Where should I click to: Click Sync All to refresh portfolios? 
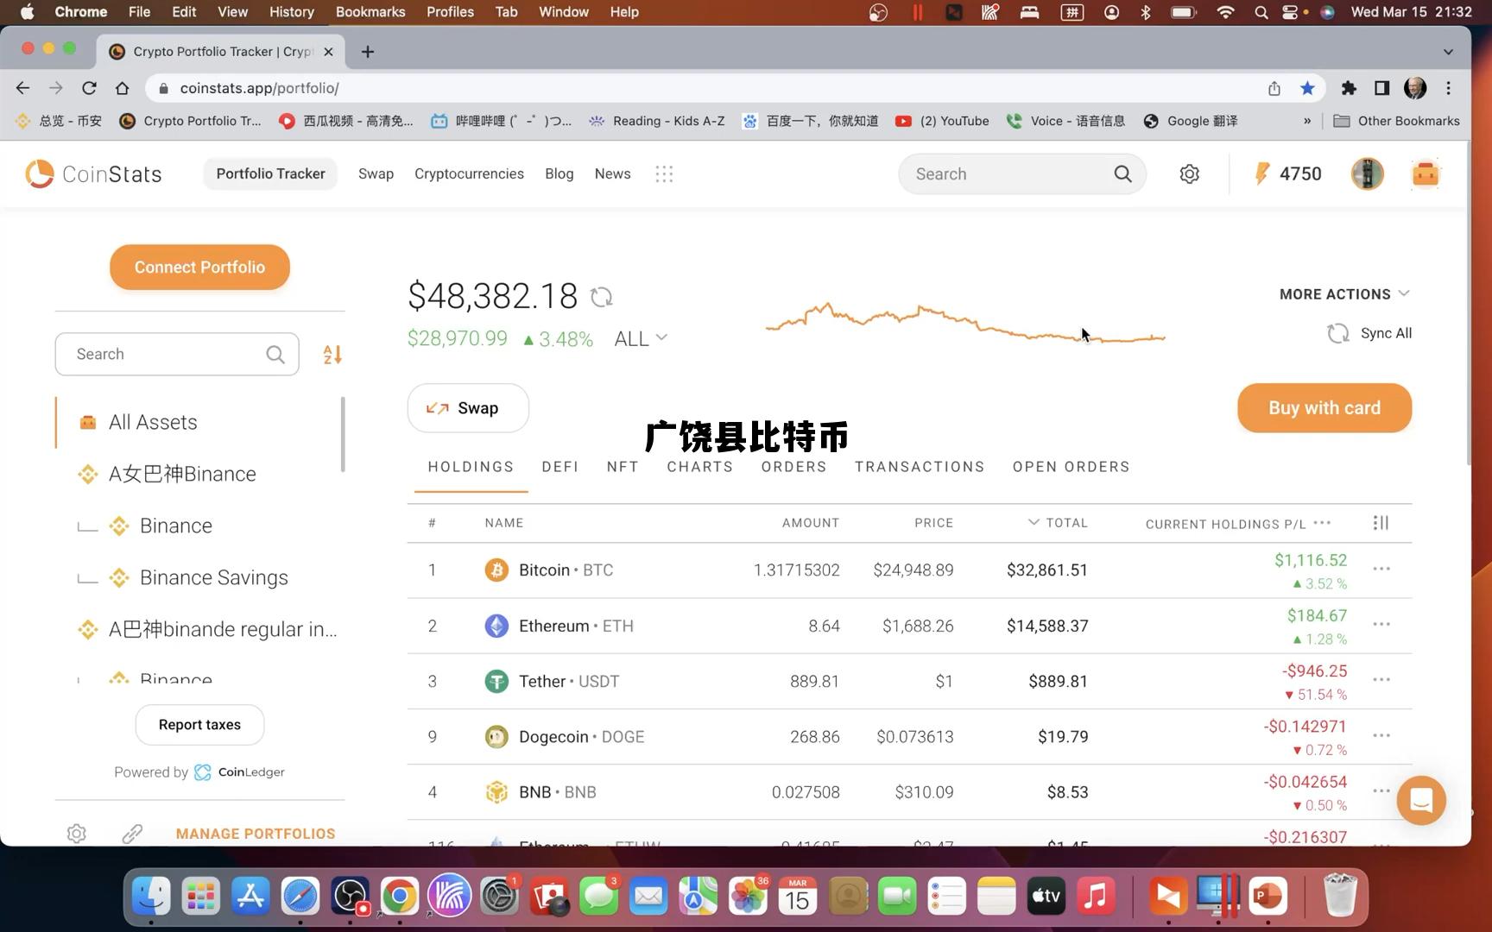click(1369, 333)
